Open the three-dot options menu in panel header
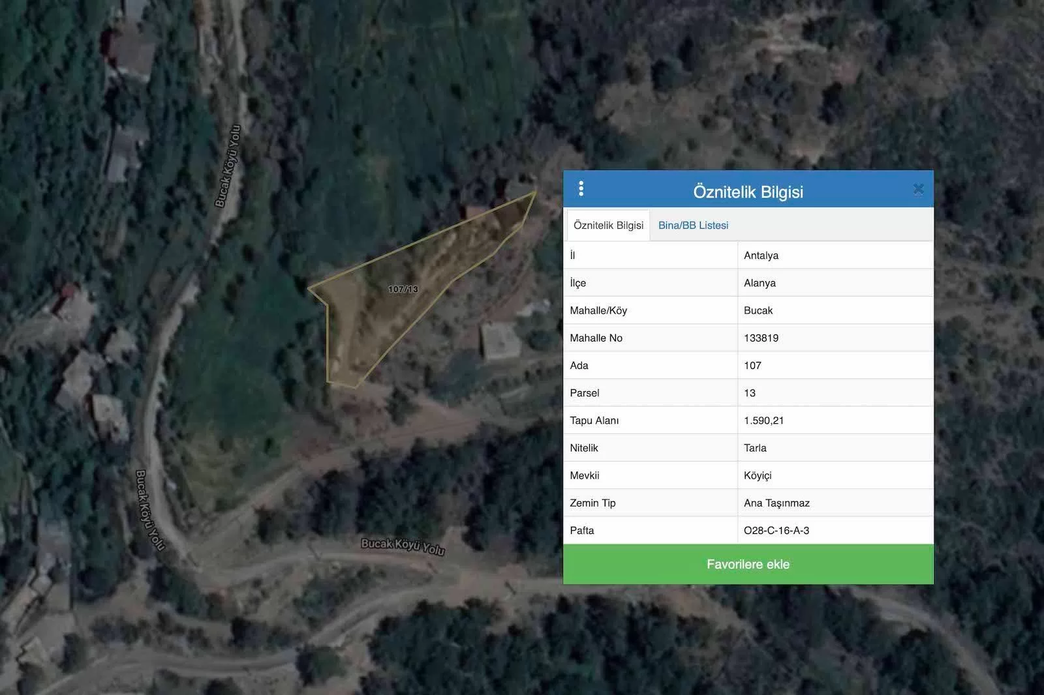The height and width of the screenshot is (695, 1044). coord(581,189)
